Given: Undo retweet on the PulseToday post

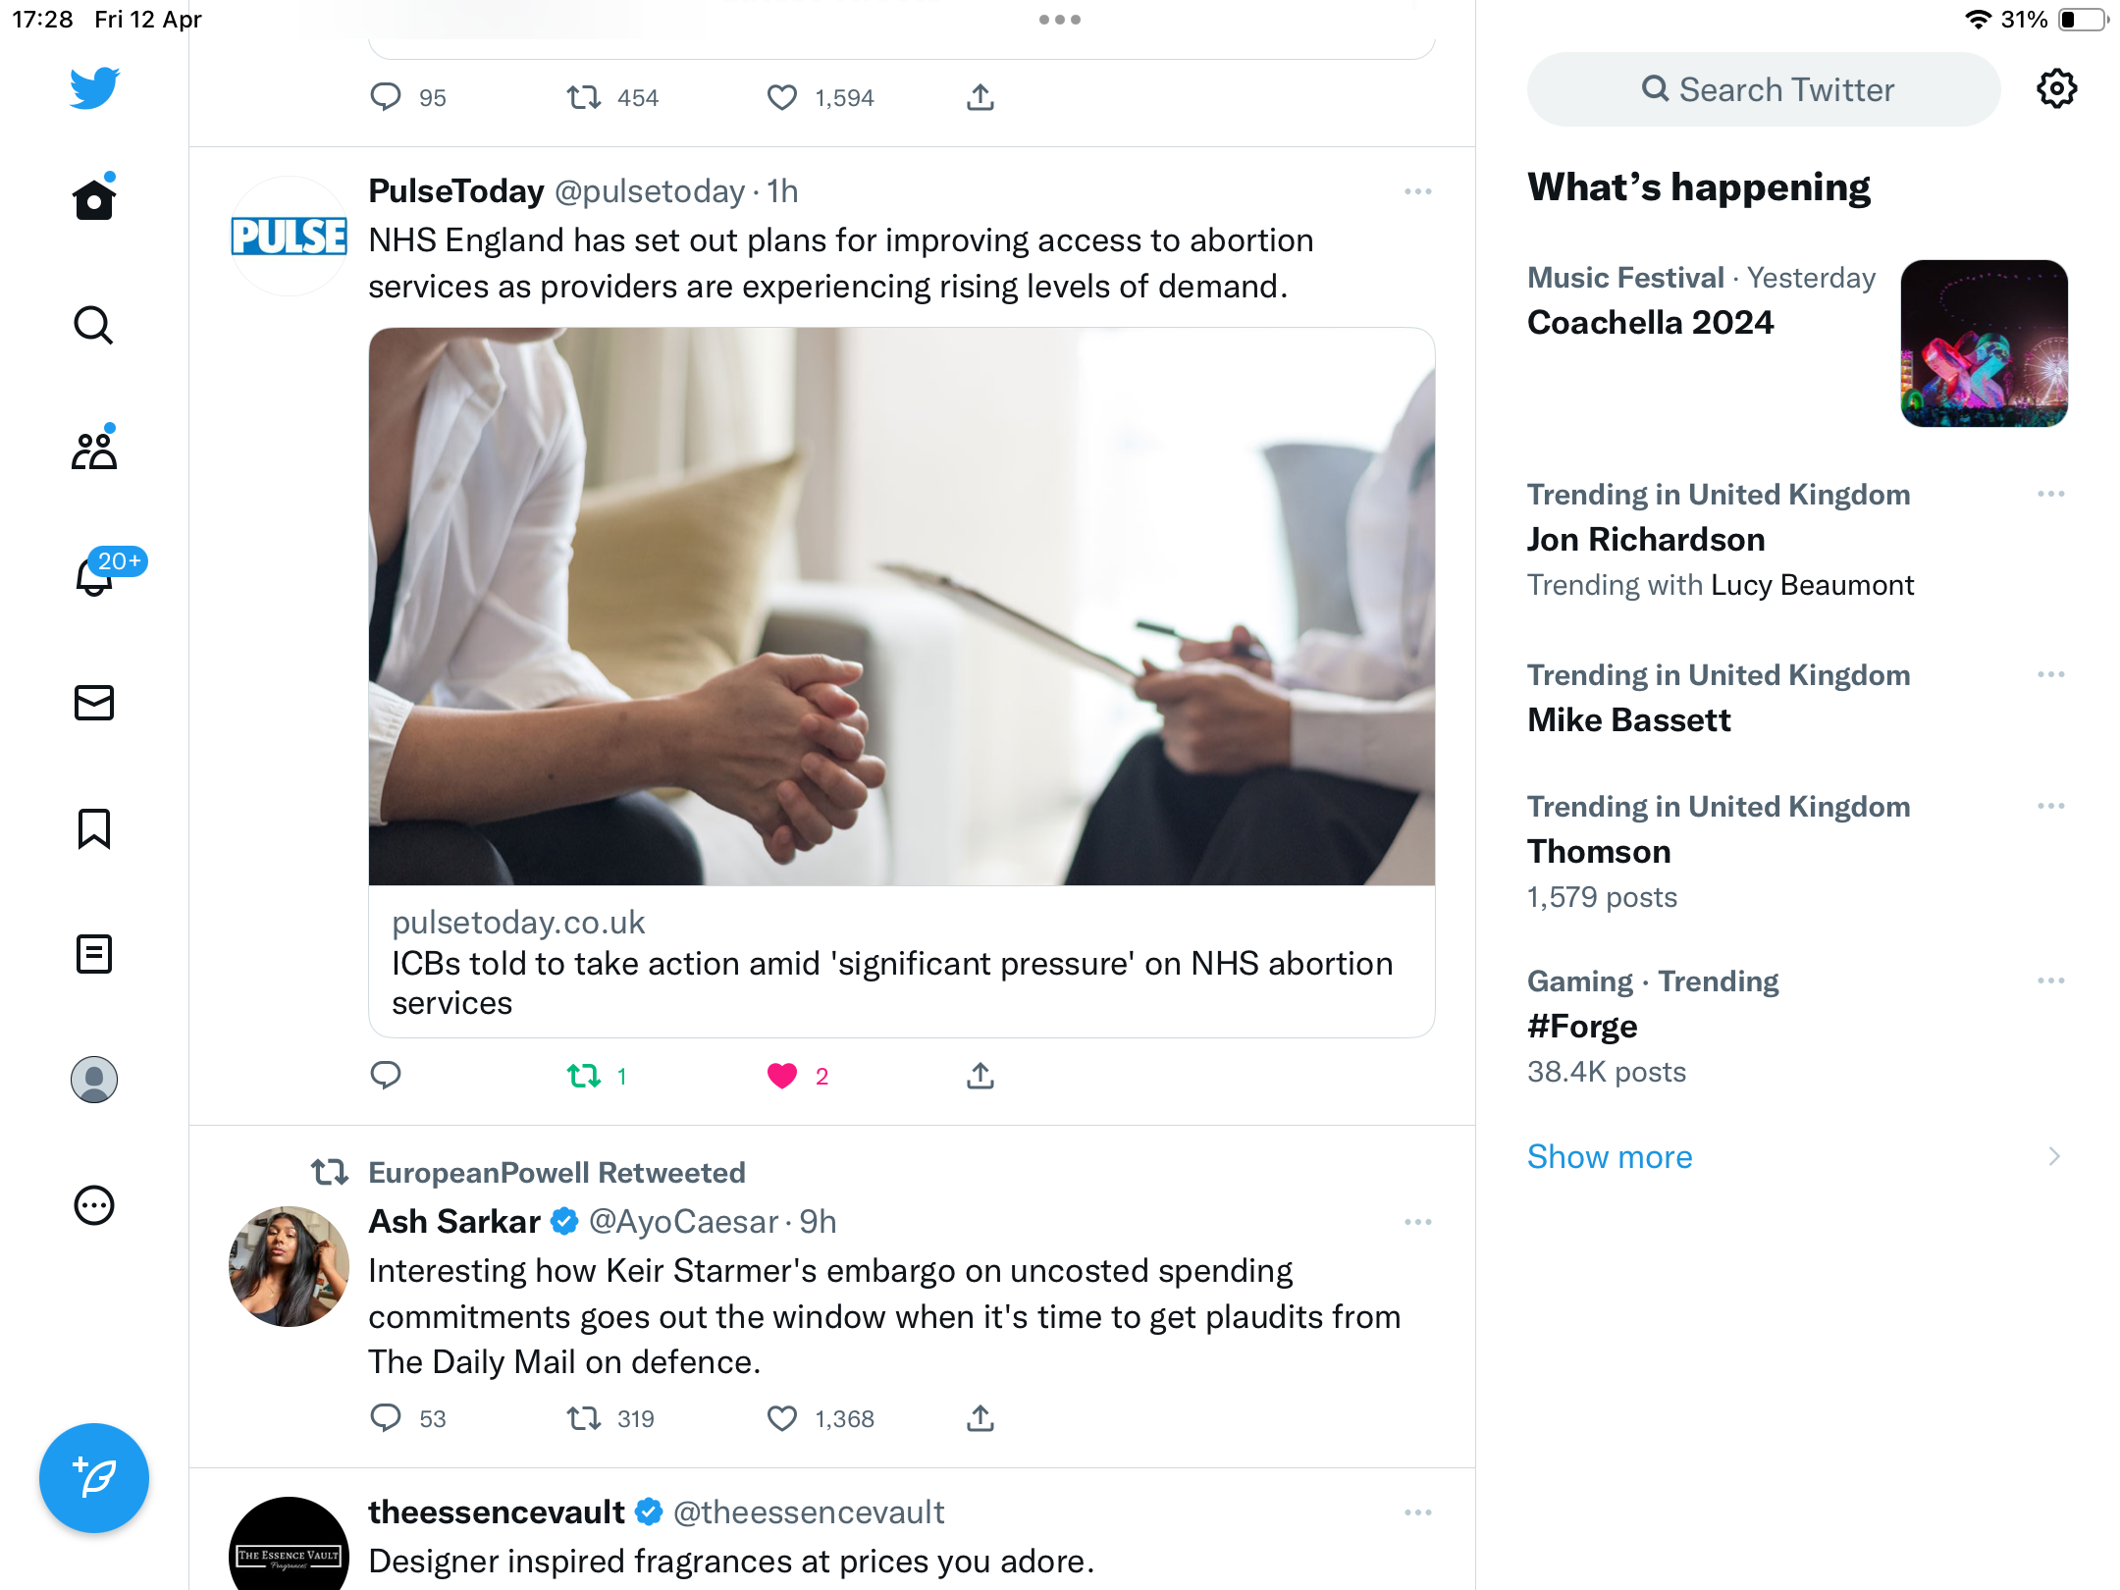Looking at the screenshot, I should (x=585, y=1077).
